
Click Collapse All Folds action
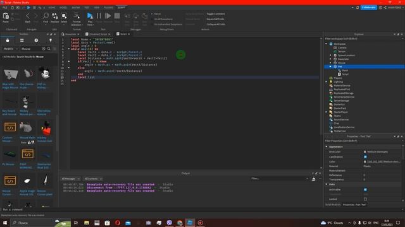216,25
